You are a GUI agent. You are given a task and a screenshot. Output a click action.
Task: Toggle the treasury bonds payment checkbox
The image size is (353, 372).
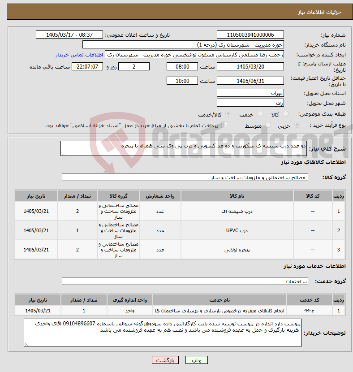point(224,125)
